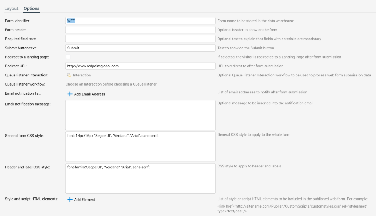Click the Submit button text field
The width and height of the screenshot is (376, 216).
point(140,48)
